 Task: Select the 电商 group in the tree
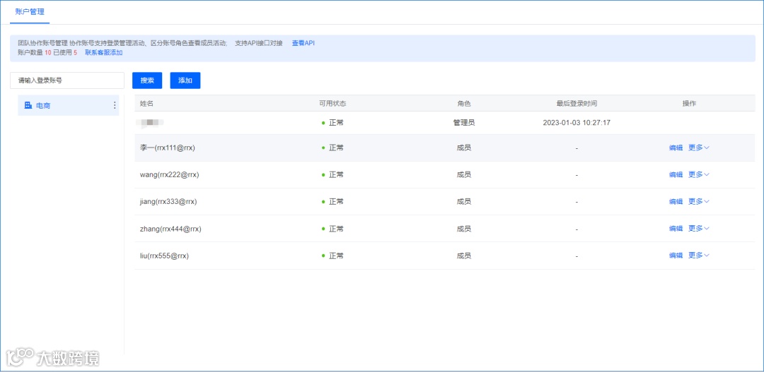68,105
